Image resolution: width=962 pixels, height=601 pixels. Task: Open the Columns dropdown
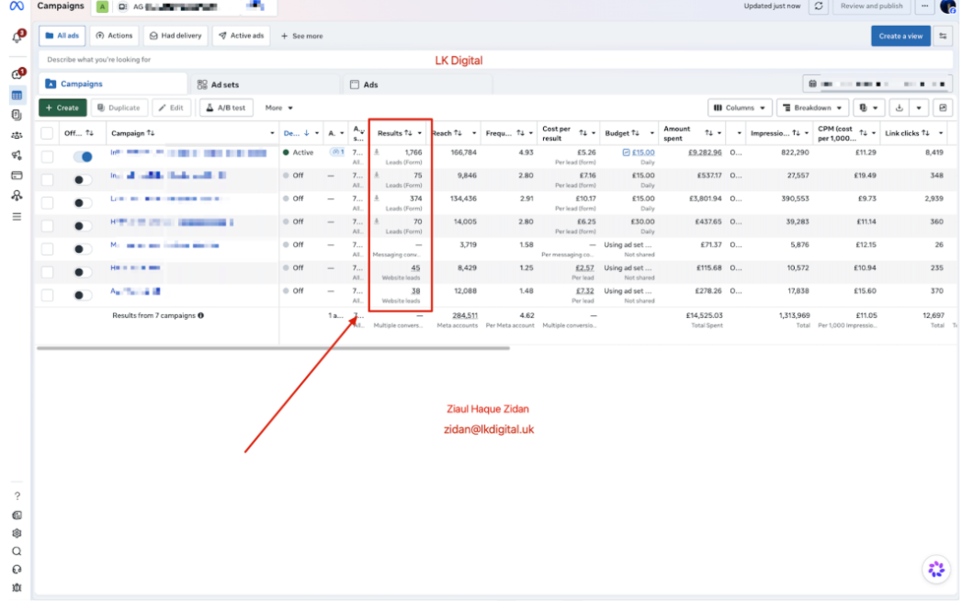[740, 108]
